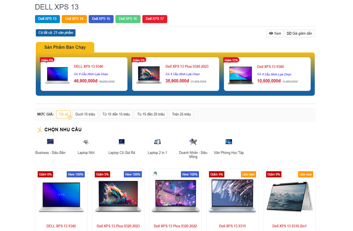This screenshot has width=353, height=231.
Task: Click the 10,500,000đ price text
Action: [269, 81]
